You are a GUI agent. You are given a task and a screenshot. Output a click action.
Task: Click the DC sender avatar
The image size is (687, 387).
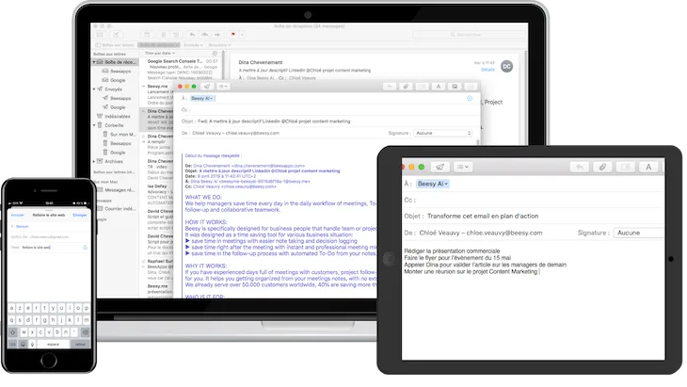(x=507, y=67)
